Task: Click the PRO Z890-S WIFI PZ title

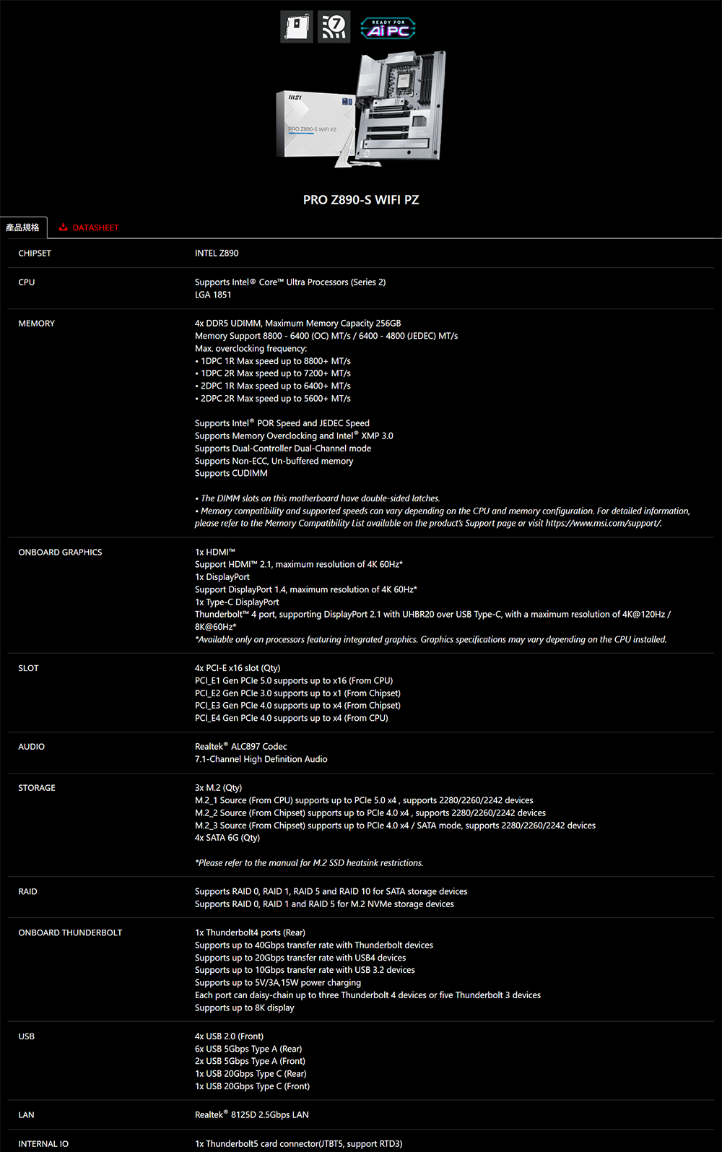Action: coord(361,200)
